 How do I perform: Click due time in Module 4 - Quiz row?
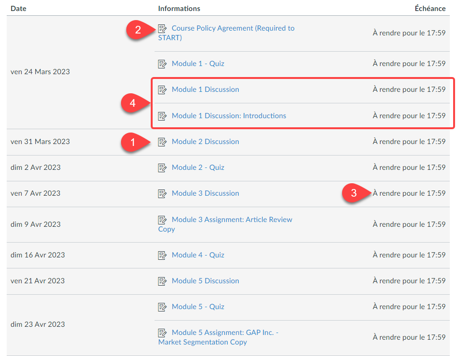pos(409,255)
